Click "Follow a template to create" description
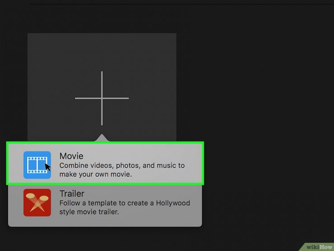This screenshot has width=334, height=251. [x=125, y=208]
